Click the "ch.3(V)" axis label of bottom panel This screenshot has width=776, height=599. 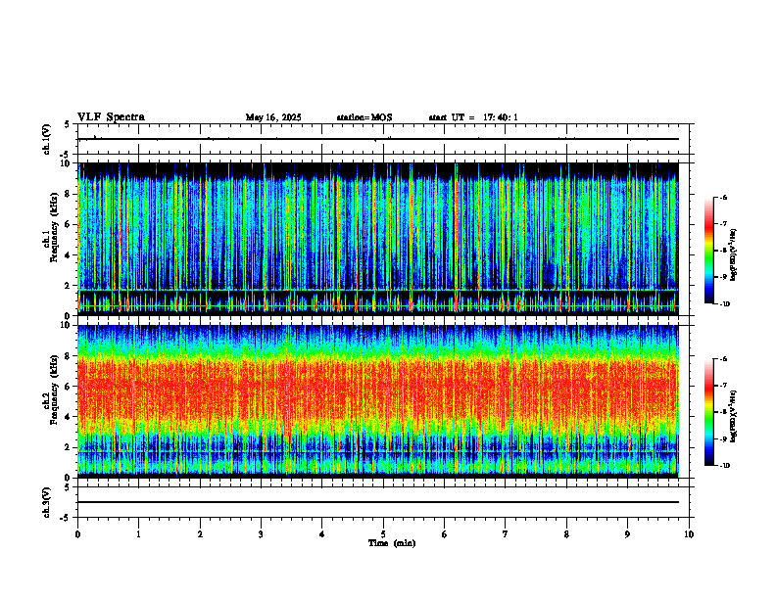47,502
